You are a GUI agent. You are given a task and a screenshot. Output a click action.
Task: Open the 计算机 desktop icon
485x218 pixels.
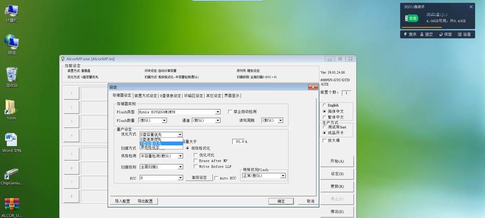(x=11, y=14)
